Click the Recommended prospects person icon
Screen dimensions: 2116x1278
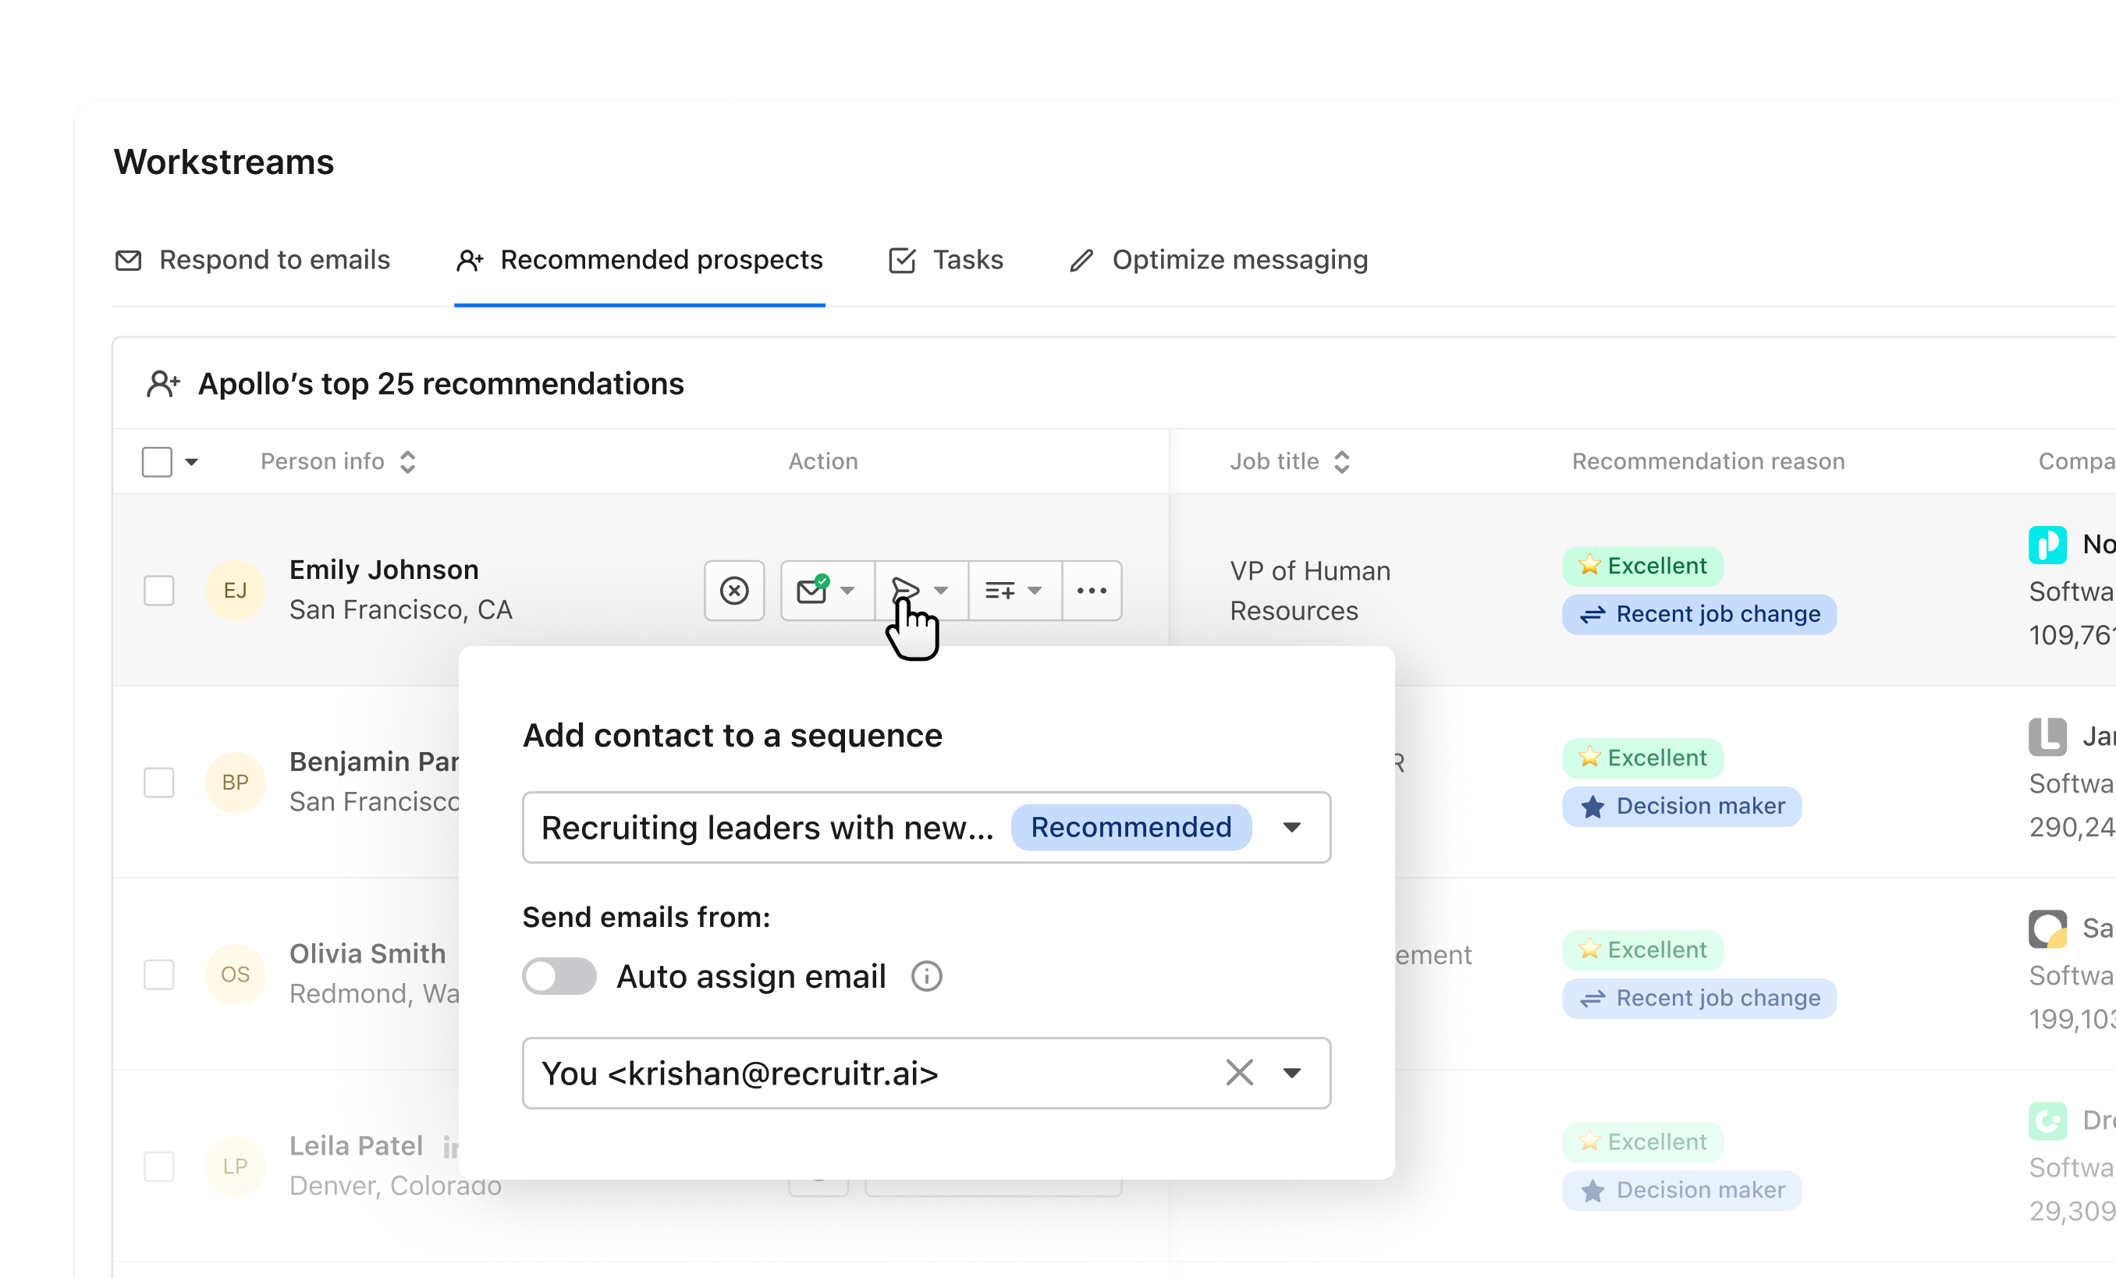(x=470, y=261)
